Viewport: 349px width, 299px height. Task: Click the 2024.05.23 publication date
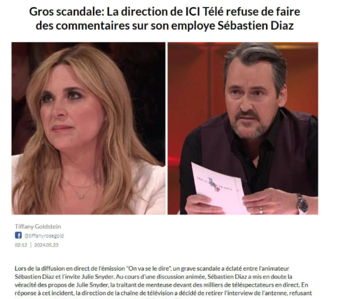46,245
